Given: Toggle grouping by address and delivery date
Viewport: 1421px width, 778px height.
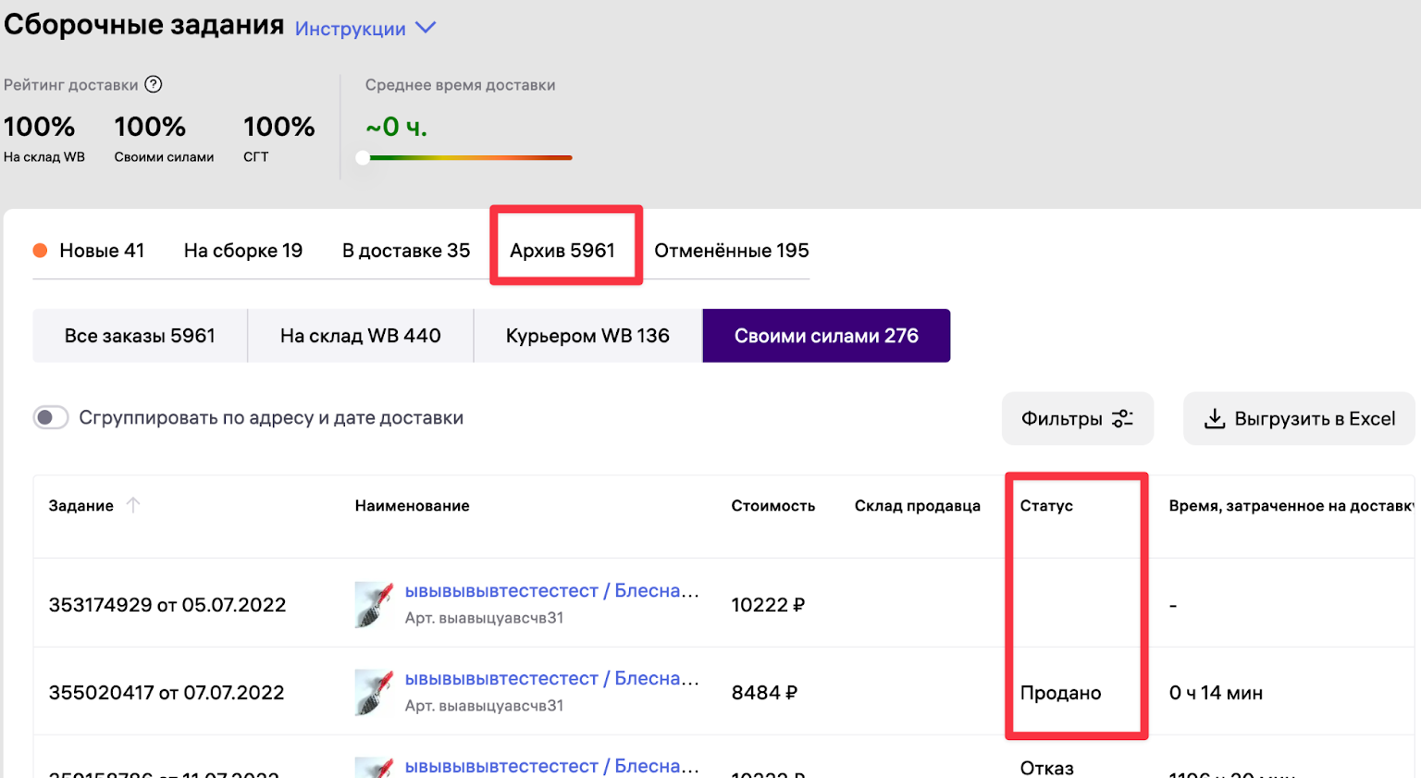Looking at the screenshot, I should [x=51, y=417].
